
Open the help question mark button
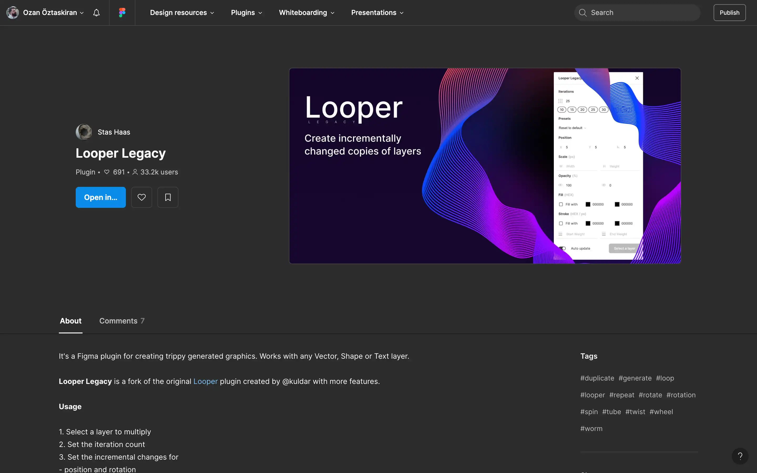(740, 456)
